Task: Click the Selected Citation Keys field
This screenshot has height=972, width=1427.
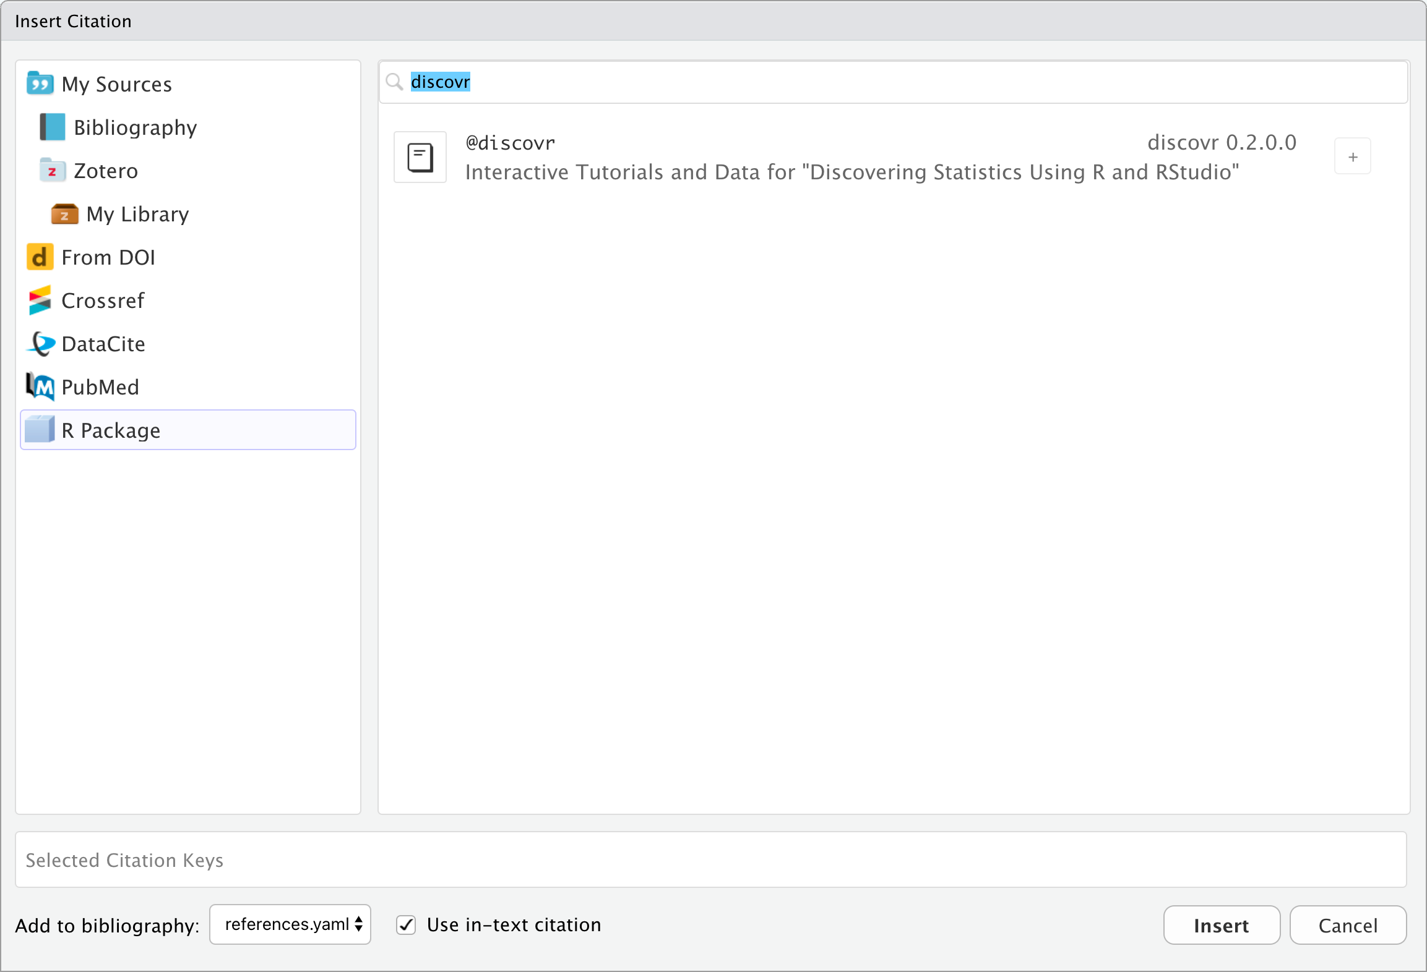Action: point(710,860)
